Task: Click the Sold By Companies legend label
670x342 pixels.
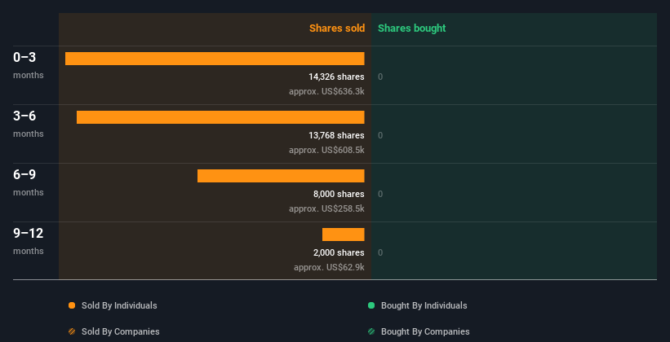Action: point(121,331)
